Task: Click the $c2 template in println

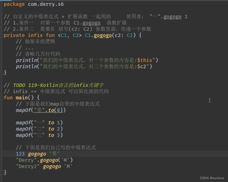Action: click(x=141, y=67)
